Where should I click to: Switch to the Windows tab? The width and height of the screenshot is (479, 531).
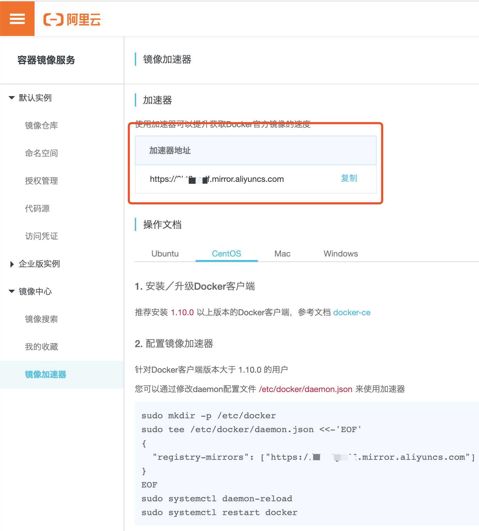pos(341,254)
